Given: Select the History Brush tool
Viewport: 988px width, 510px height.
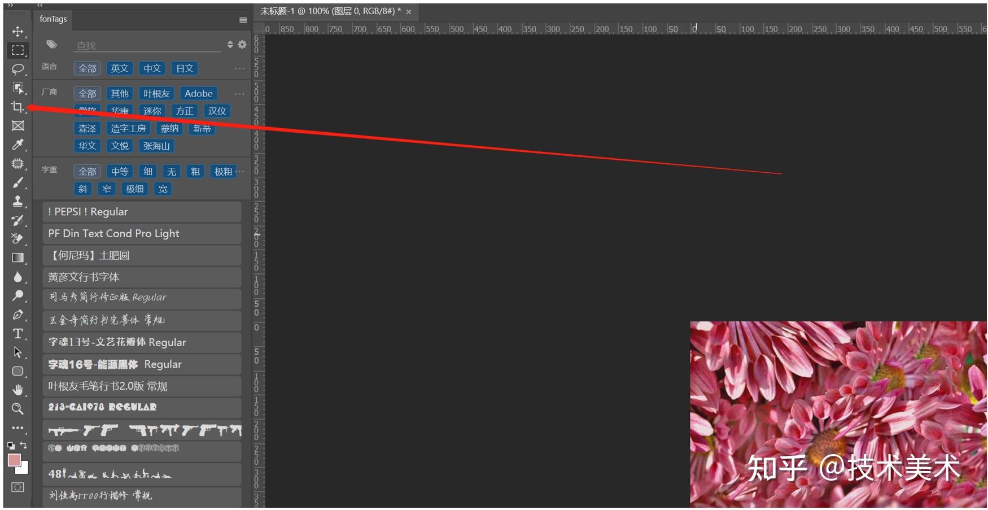Looking at the screenshot, I should click(x=18, y=220).
